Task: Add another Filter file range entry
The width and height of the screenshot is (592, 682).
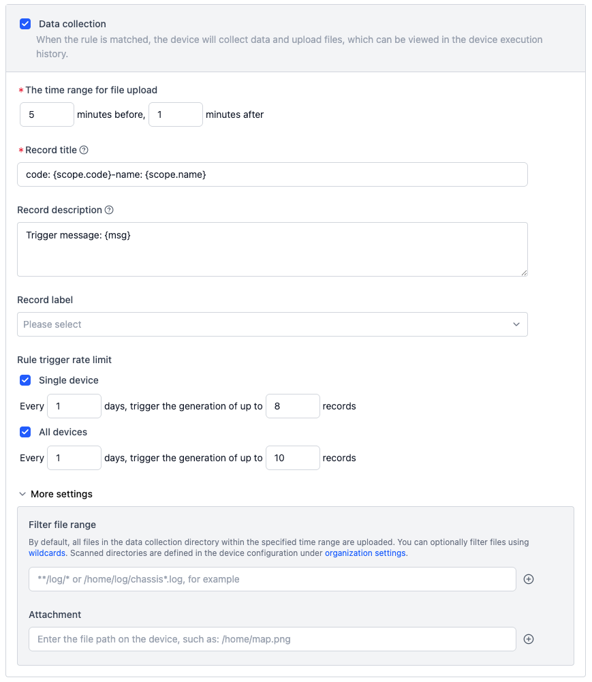Action: click(x=529, y=579)
